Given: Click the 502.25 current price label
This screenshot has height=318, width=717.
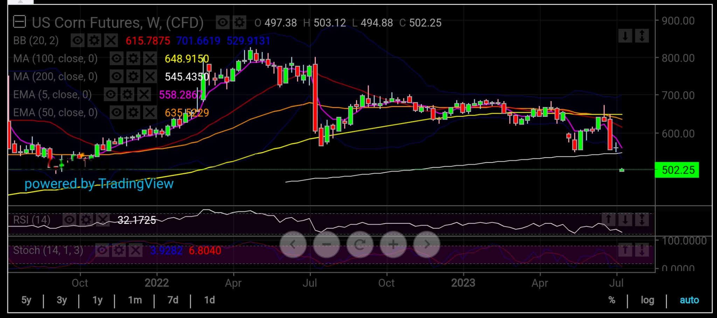Looking at the screenshot, I should (677, 170).
